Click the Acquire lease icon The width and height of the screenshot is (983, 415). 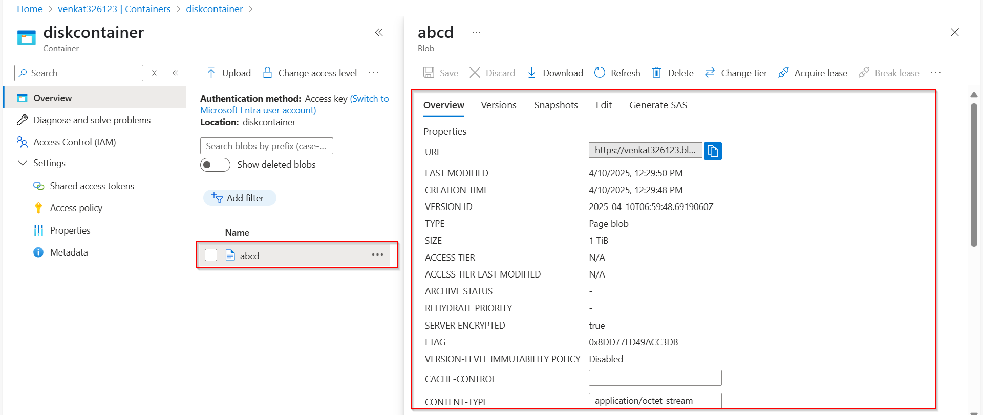pyautogui.click(x=783, y=73)
